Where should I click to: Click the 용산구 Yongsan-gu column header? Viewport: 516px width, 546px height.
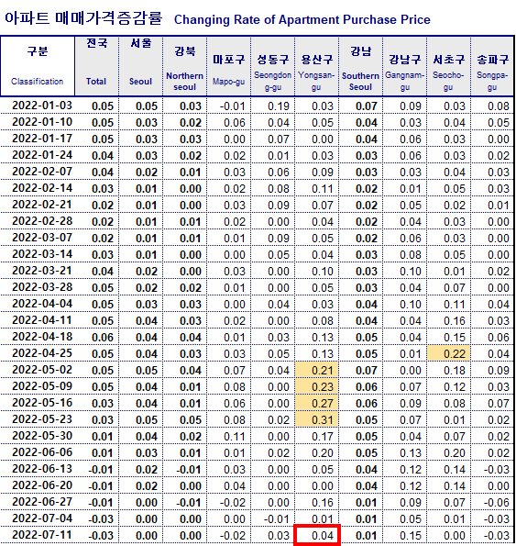317,66
